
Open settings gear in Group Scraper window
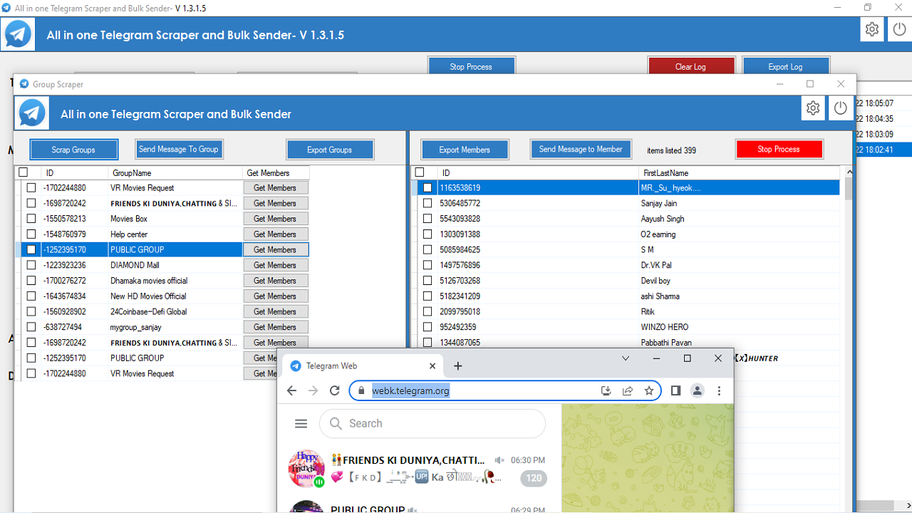tap(813, 108)
